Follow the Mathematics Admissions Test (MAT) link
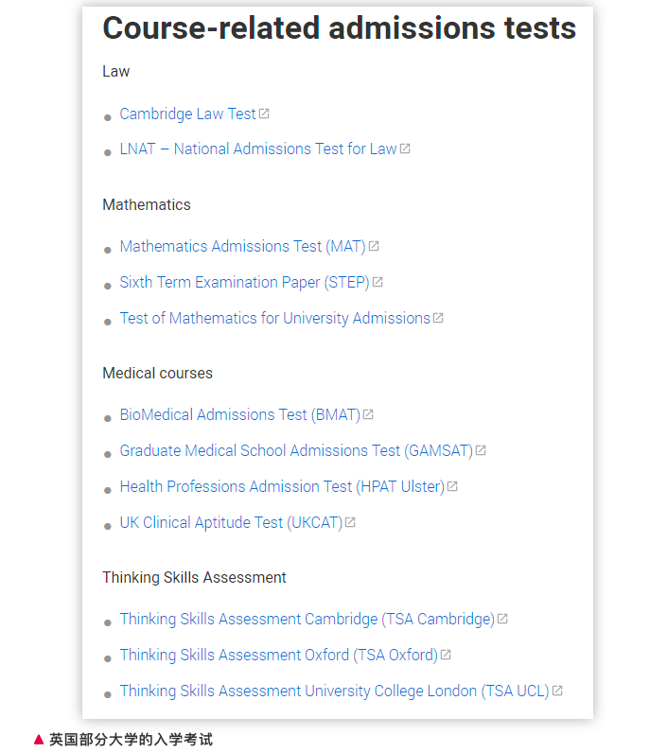Screen dimensions: 650x753 tap(242, 247)
